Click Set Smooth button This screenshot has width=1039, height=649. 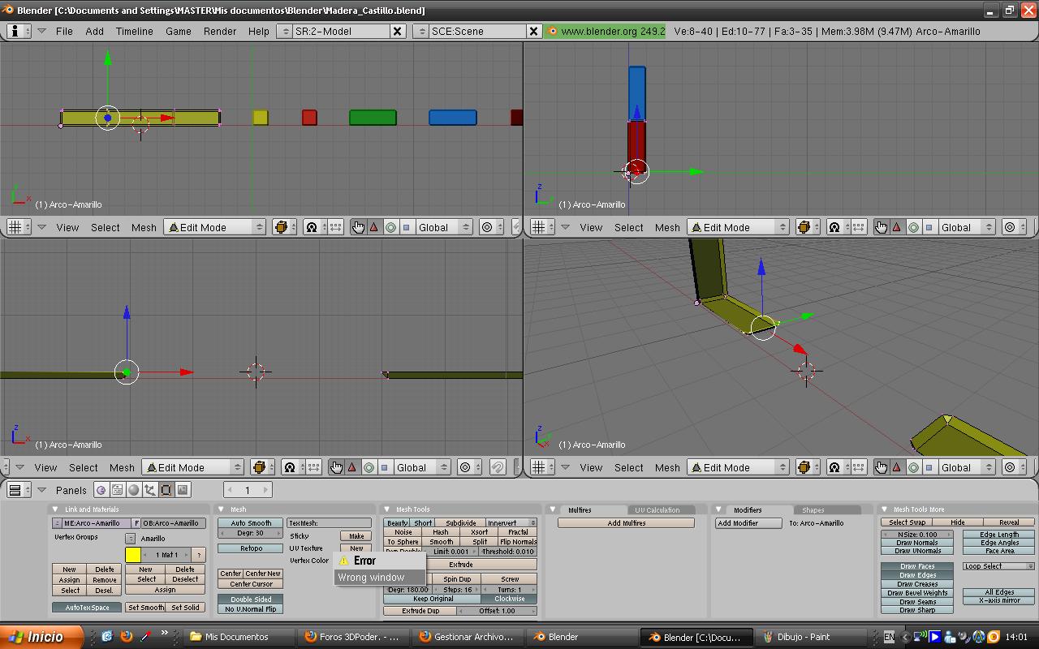pyautogui.click(x=146, y=608)
